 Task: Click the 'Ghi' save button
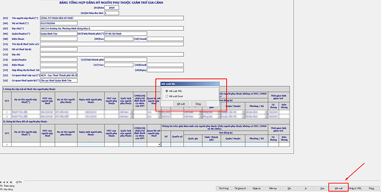tap(289, 188)
